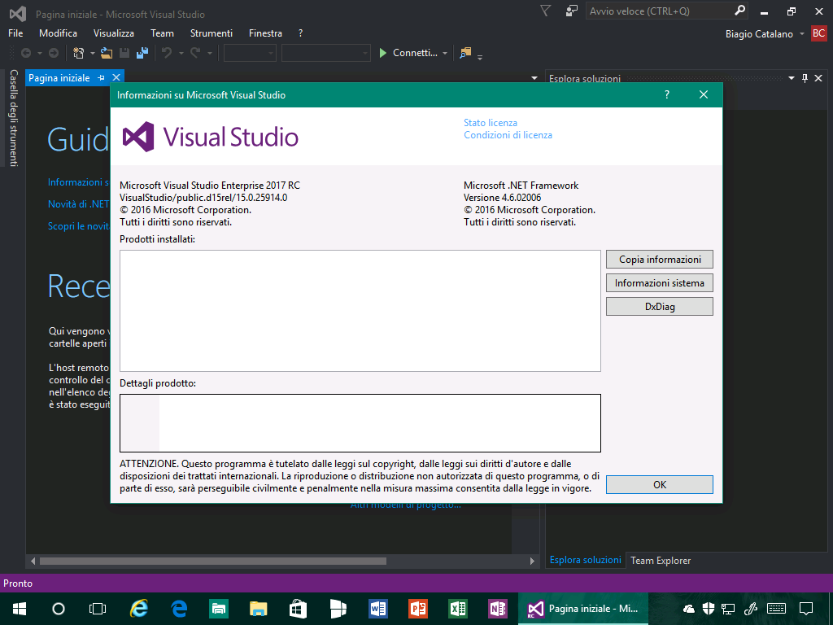
Task: Open the Team menu
Action: (x=162, y=33)
